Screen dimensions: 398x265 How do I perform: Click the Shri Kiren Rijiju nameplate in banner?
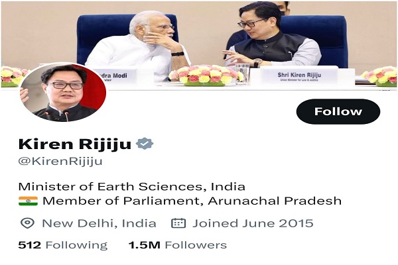pyautogui.click(x=300, y=77)
